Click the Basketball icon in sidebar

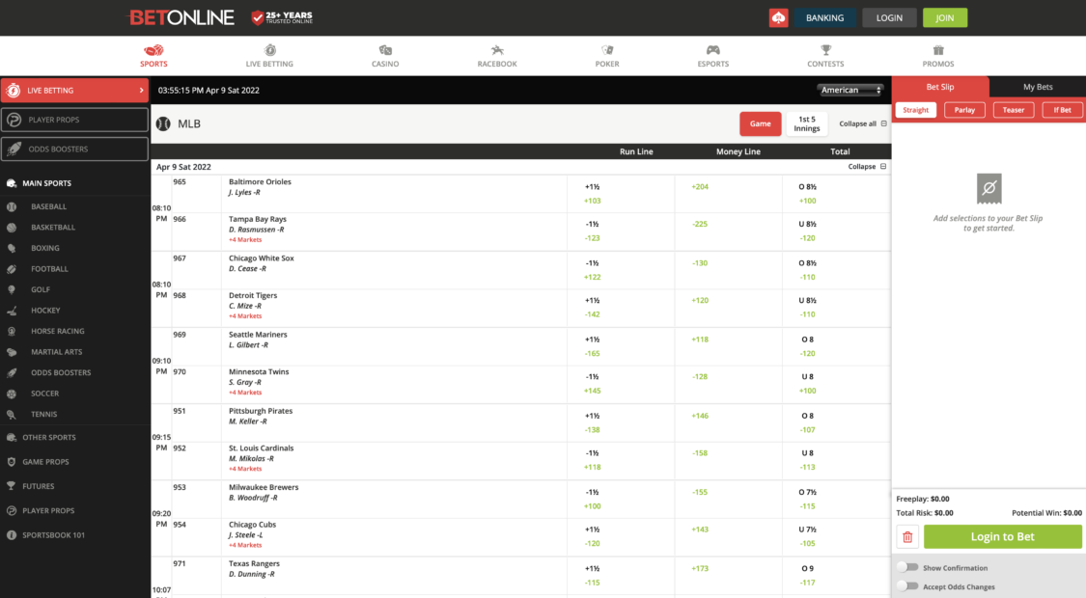click(x=12, y=228)
